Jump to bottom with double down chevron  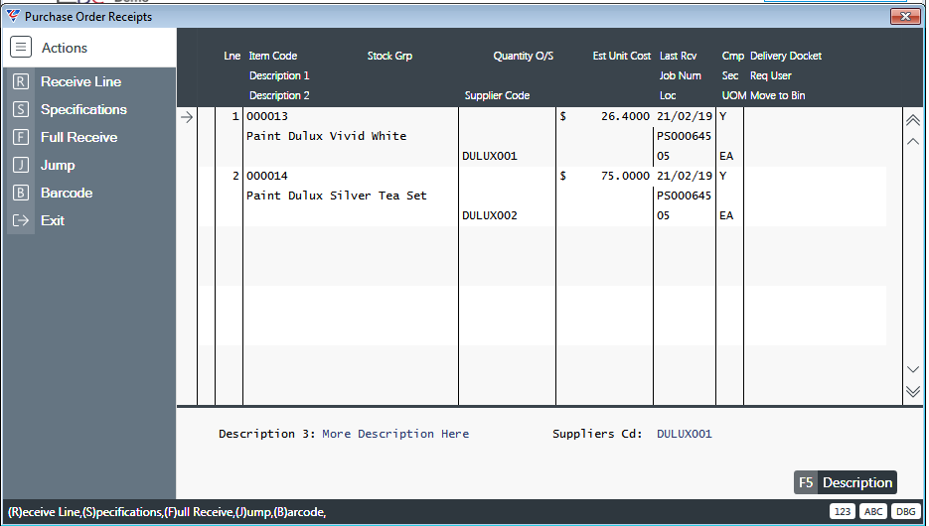point(913,391)
